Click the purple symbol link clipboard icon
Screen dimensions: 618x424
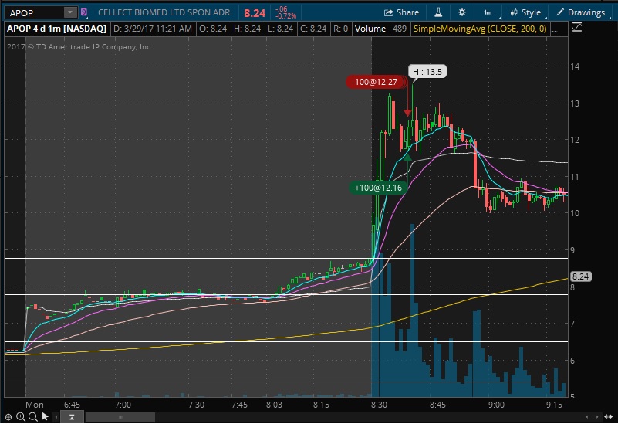[83, 12]
